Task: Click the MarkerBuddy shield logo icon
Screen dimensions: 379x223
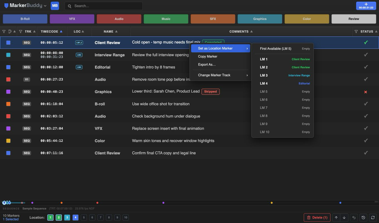Action: 6,6
